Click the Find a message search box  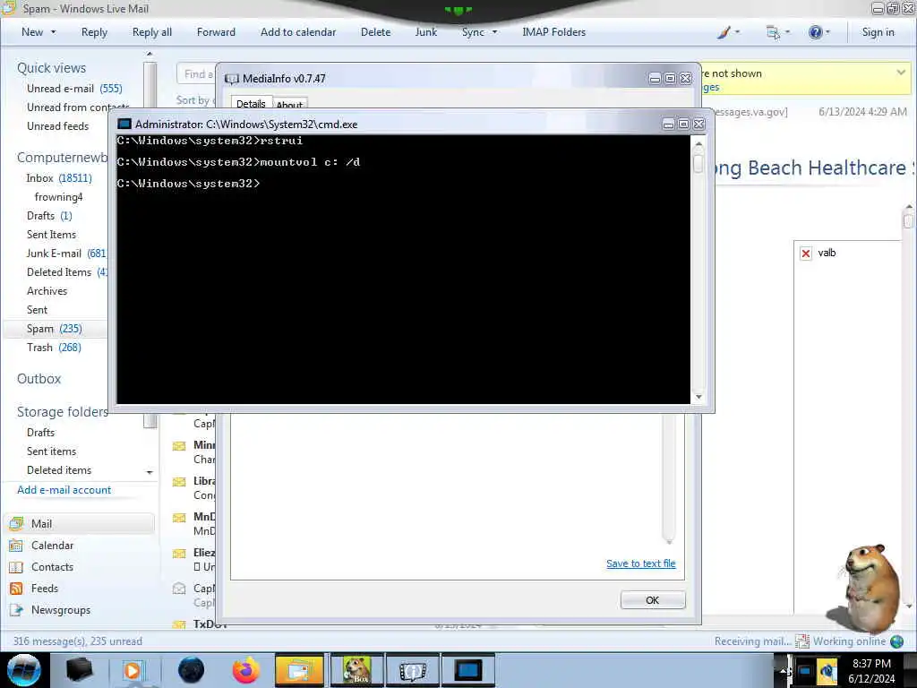point(196,73)
